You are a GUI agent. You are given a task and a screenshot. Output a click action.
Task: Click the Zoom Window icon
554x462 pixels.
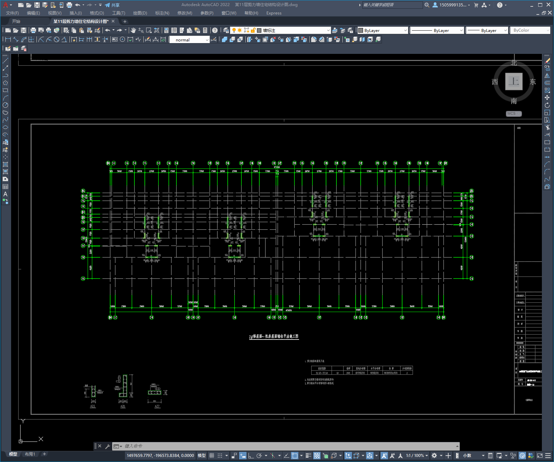coord(149,30)
